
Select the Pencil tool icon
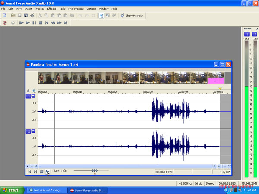pos(114,16)
